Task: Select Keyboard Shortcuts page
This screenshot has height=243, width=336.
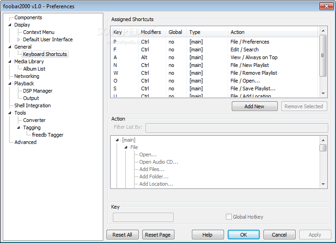Action: pyautogui.click(x=45, y=54)
